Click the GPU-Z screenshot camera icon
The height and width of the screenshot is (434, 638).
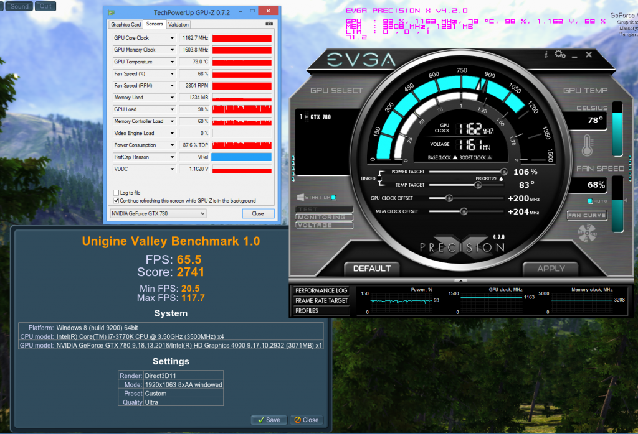coord(269,24)
